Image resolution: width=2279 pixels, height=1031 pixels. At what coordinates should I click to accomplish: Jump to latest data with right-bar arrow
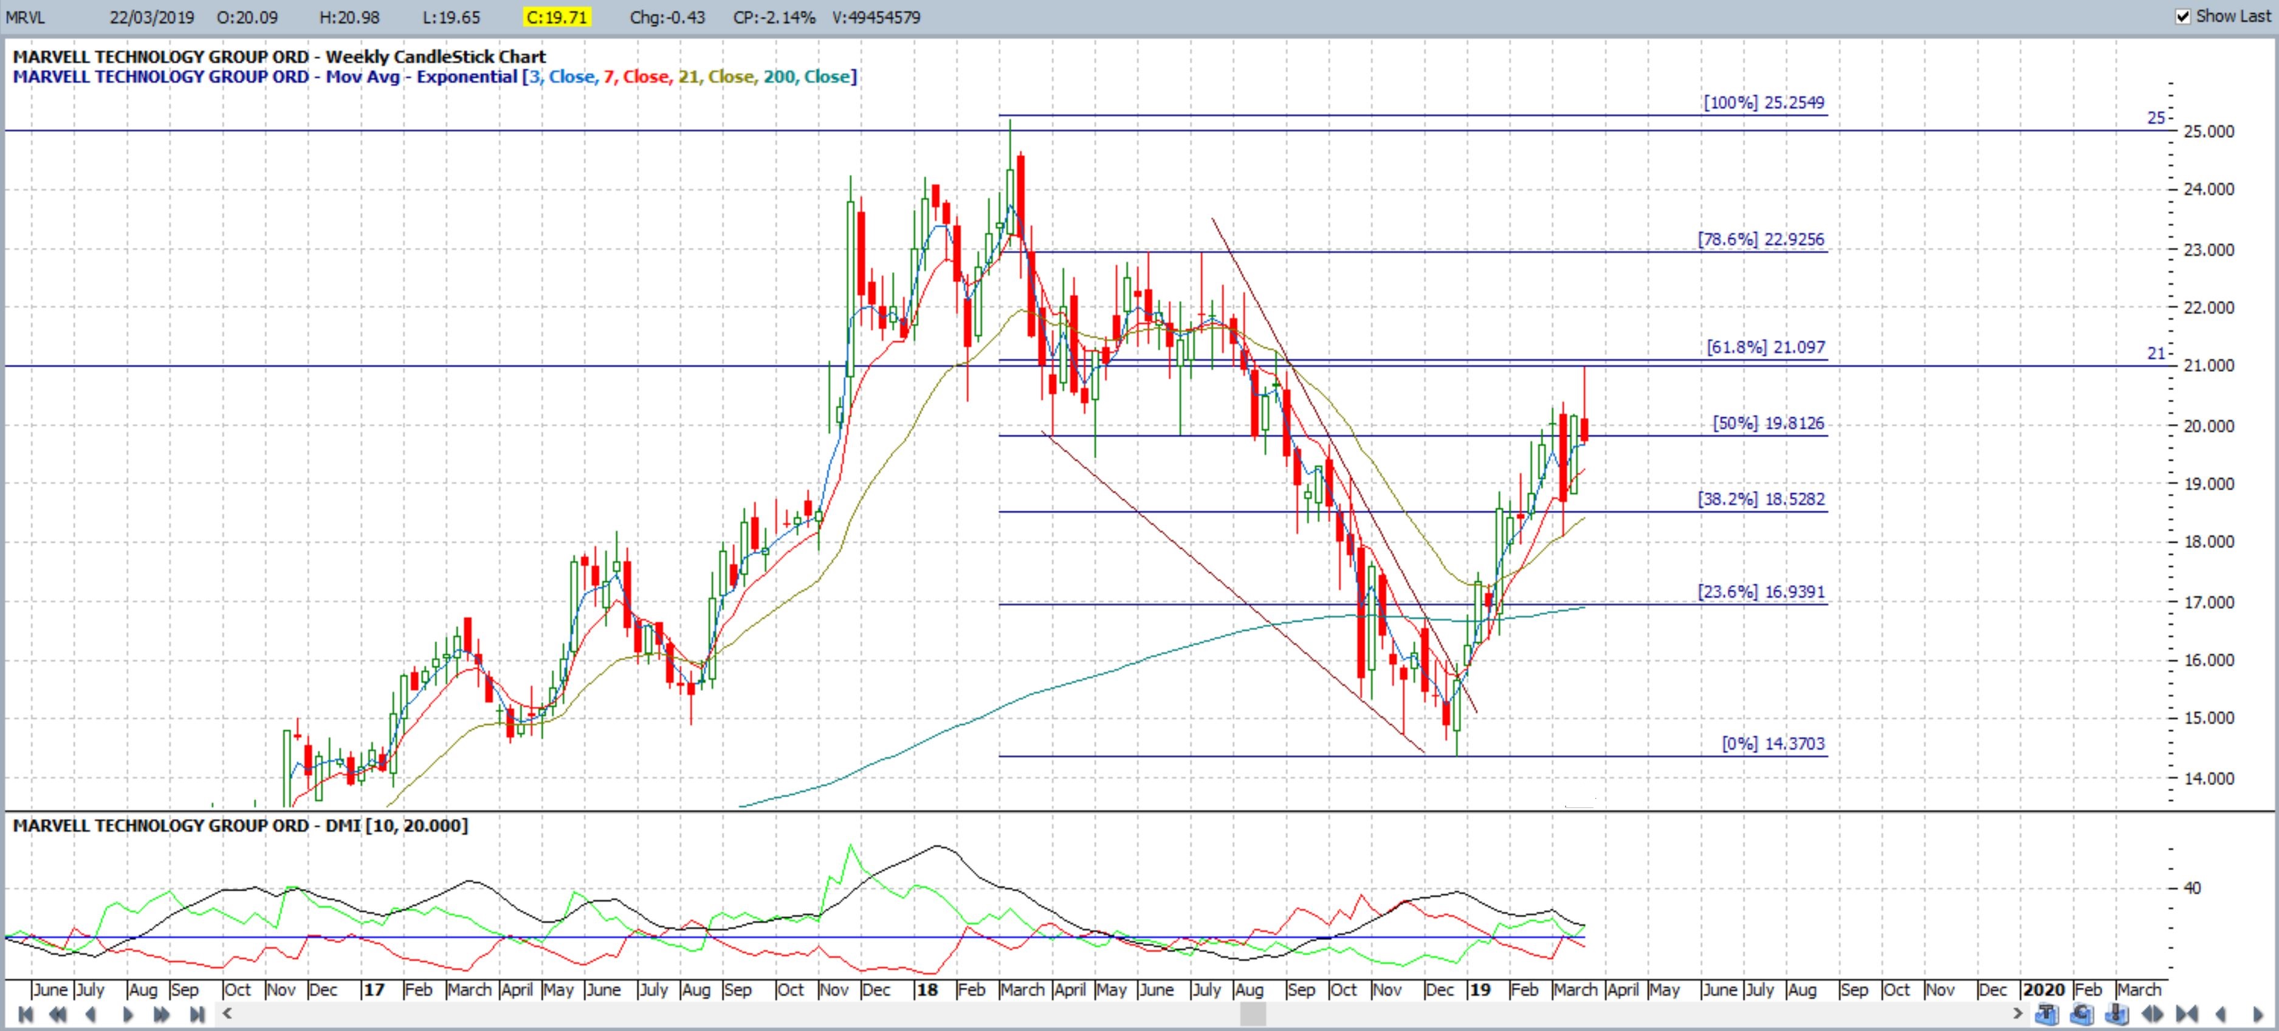click(x=198, y=1014)
